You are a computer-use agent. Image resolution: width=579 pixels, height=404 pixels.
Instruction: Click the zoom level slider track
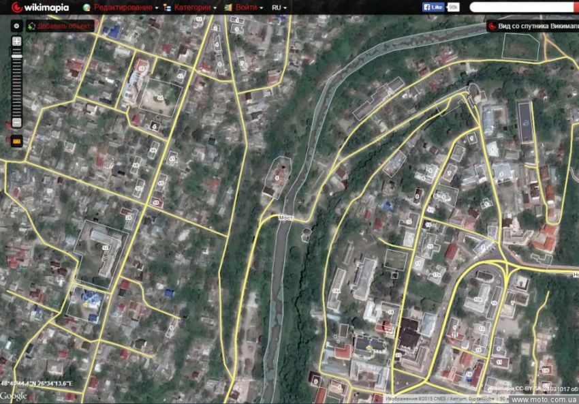pos(16,82)
